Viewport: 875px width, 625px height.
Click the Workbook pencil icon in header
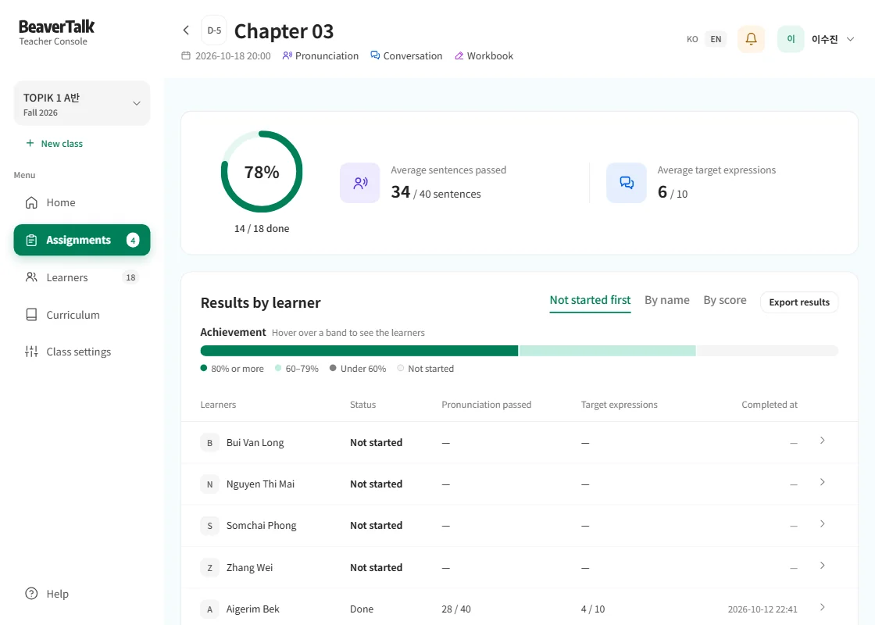point(459,55)
